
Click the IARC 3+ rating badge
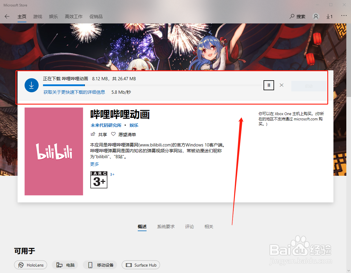tap(99, 180)
